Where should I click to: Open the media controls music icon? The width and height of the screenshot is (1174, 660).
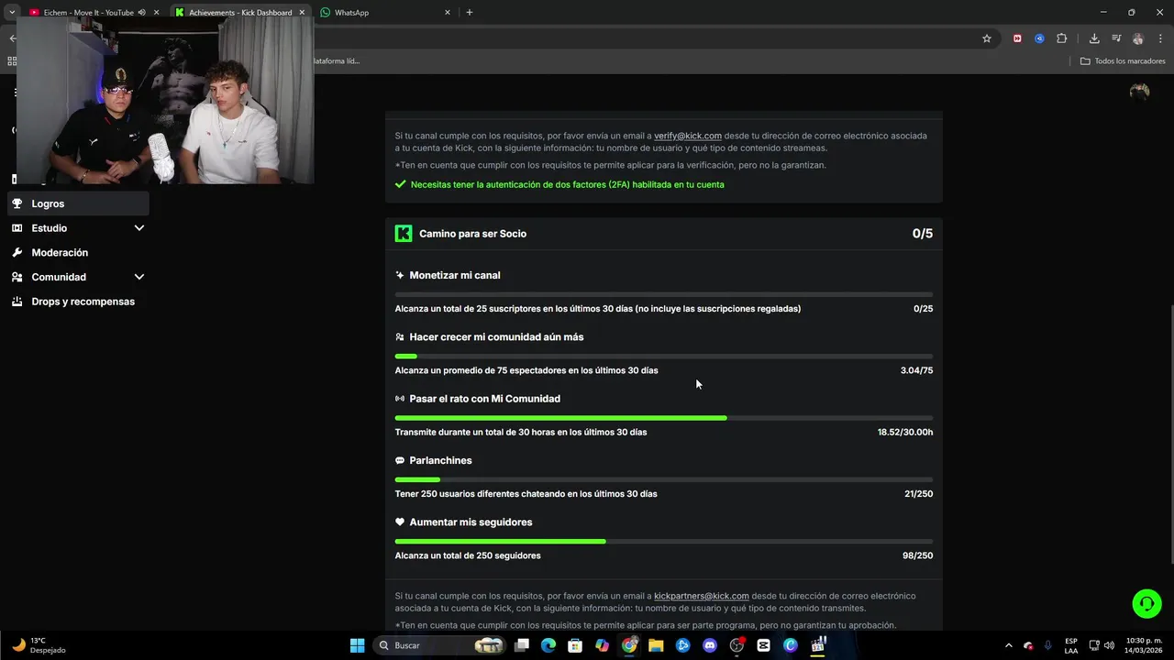(1116, 38)
